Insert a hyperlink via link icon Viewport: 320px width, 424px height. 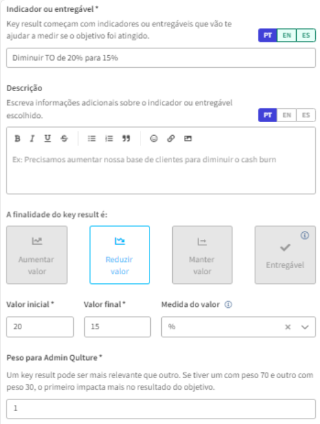click(x=171, y=139)
